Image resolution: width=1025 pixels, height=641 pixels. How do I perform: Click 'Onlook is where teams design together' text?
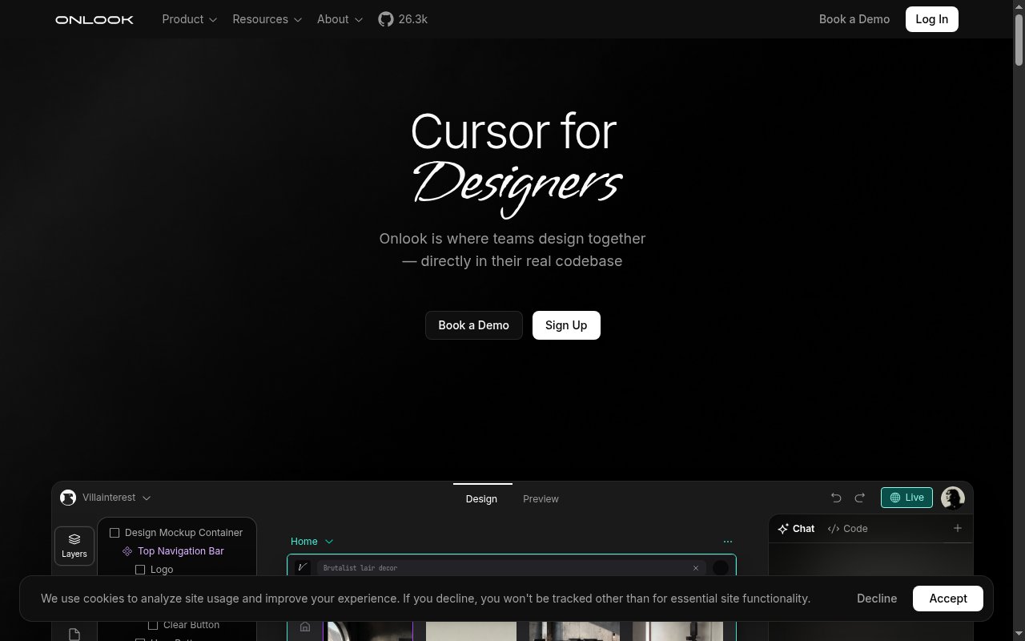click(512, 238)
